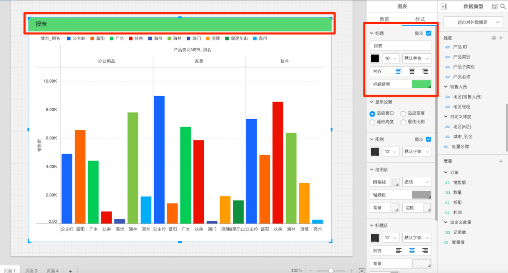
Task: Select the 适应宽度 radio option
Action: pyautogui.click(x=403, y=113)
